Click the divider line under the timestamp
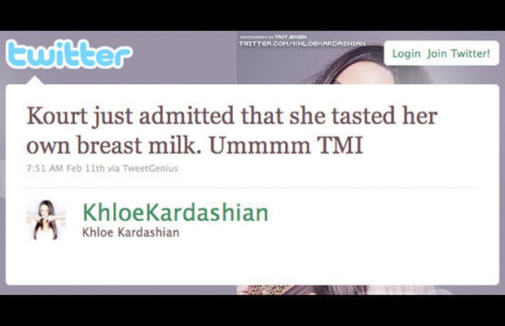Image resolution: width=505 pixels, height=326 pixels. 253,187
